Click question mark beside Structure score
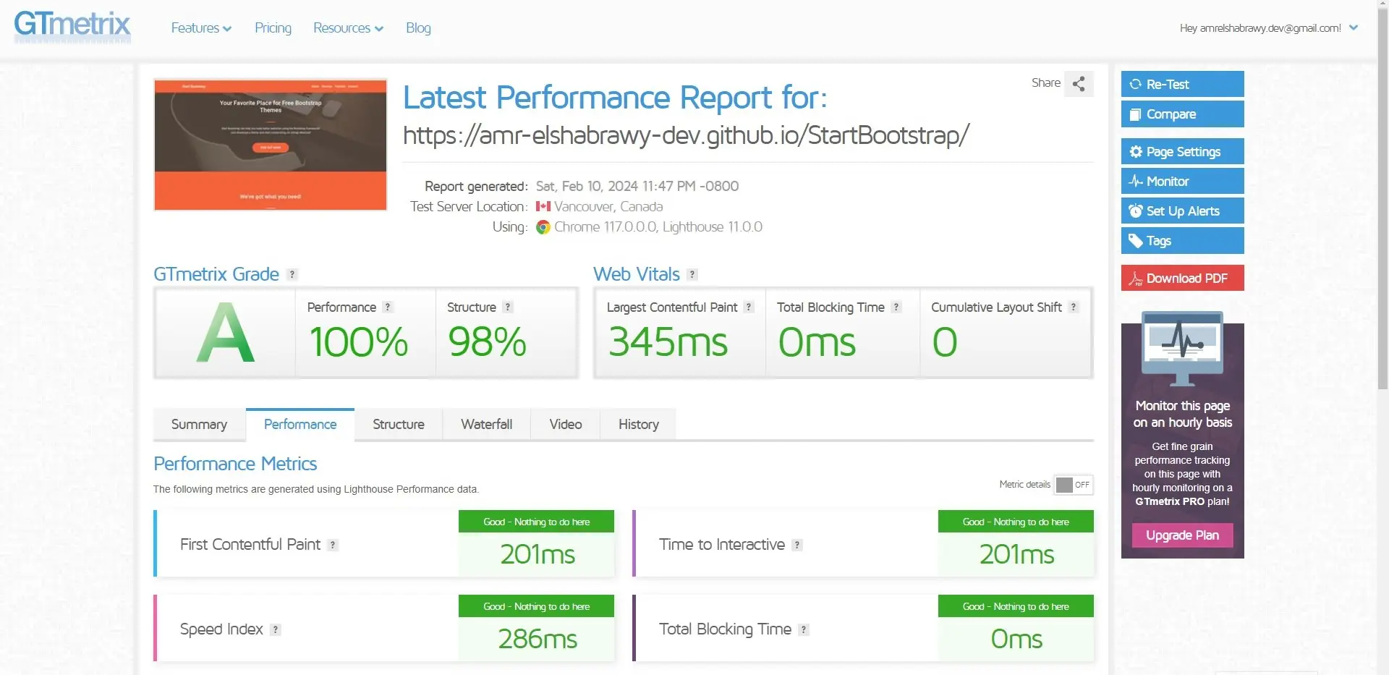Viewport: 1389px width, 675px height. click(x=508, y=307)
